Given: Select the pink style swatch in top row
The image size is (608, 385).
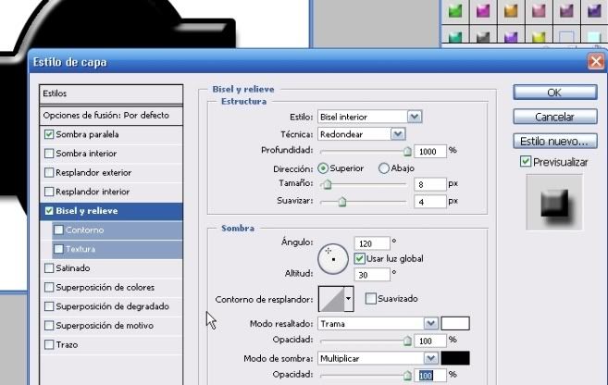Looking at the screenshot, I should [539, 11].
